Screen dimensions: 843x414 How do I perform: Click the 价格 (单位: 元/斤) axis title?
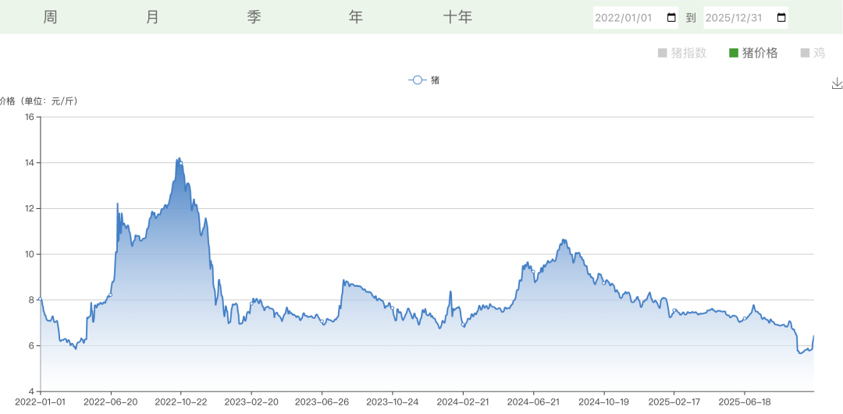39,101
